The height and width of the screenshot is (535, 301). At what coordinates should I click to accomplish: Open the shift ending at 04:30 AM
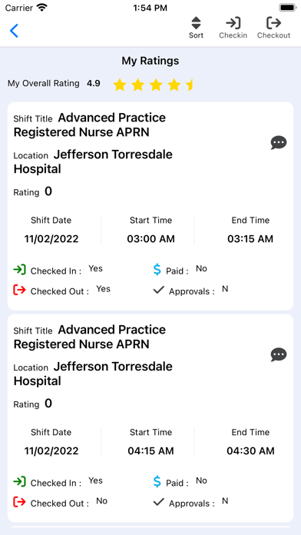(150, 418)
